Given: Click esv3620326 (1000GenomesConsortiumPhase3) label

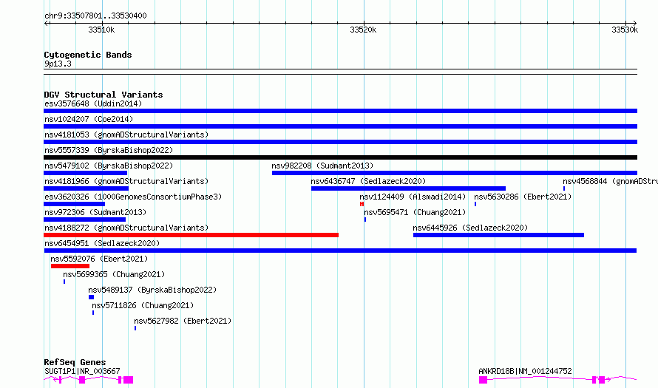Looking at the screenshot, I should (x=133, y=197).
